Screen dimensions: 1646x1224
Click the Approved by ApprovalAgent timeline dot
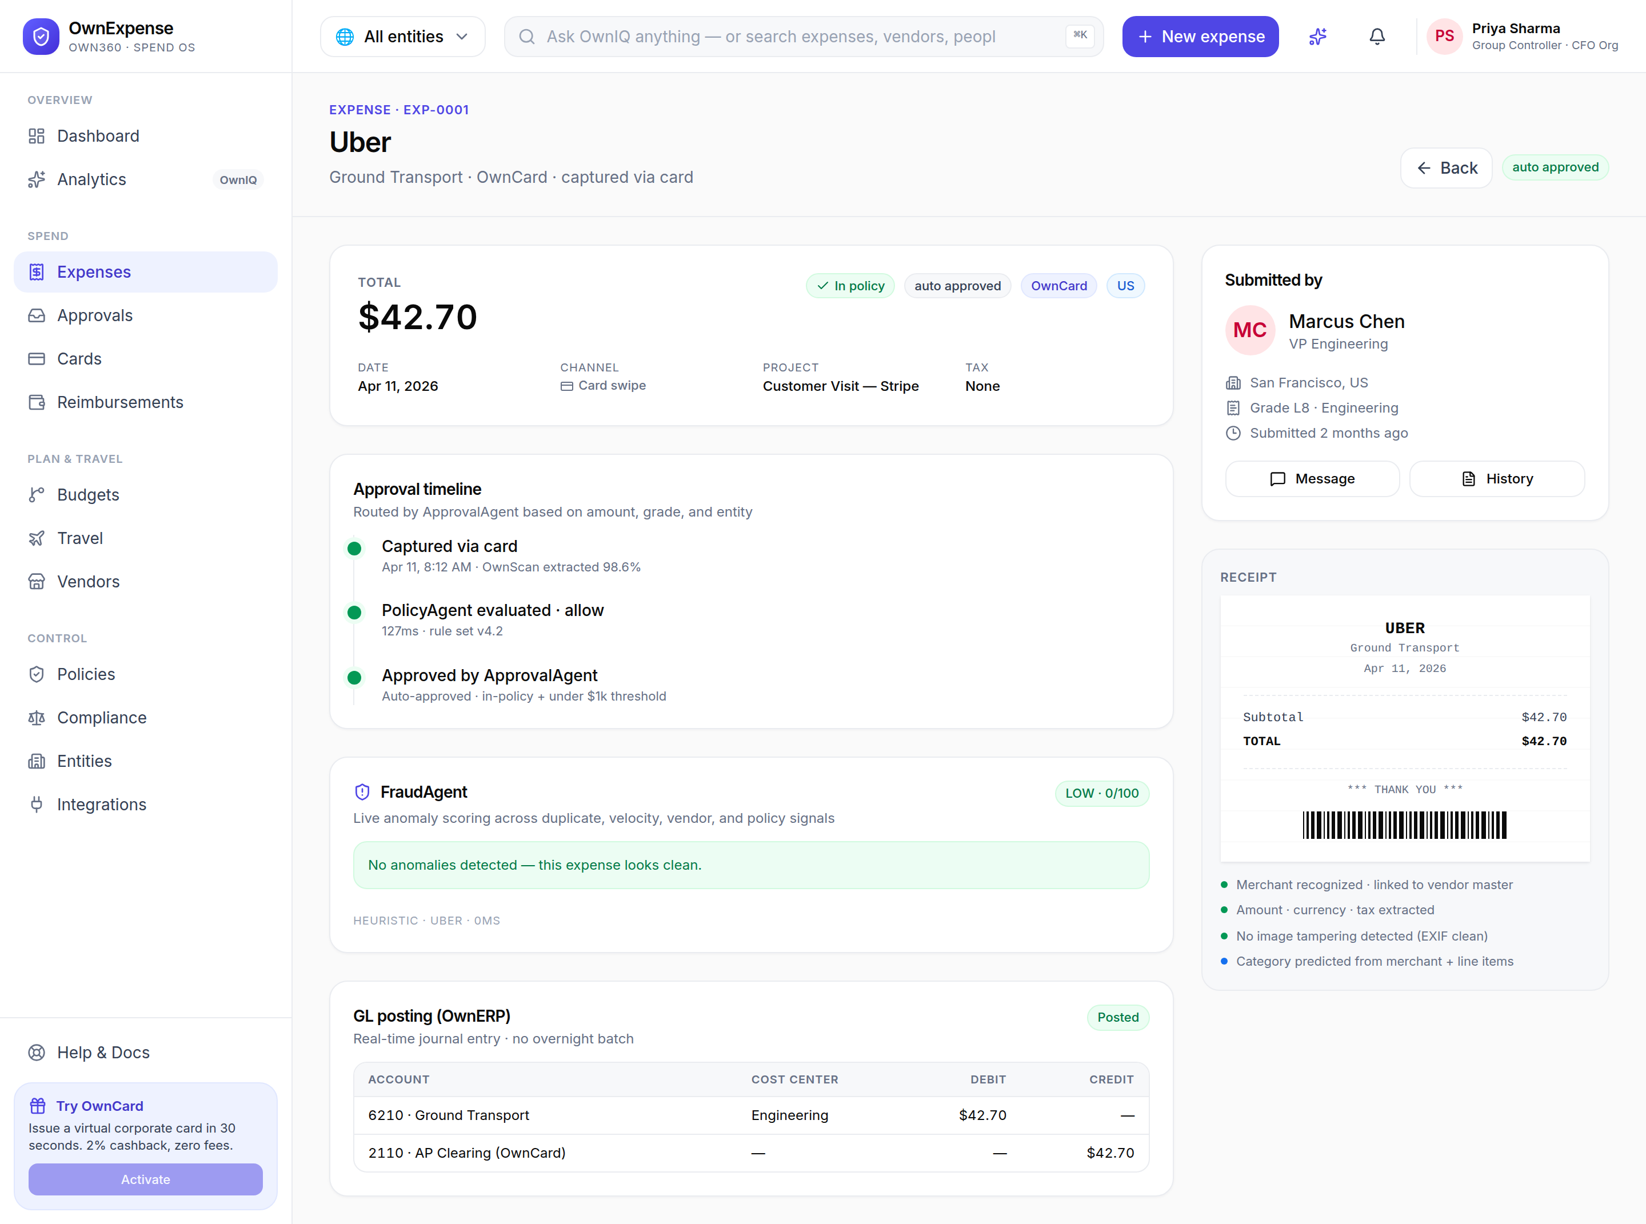click(x=354, y=678)
